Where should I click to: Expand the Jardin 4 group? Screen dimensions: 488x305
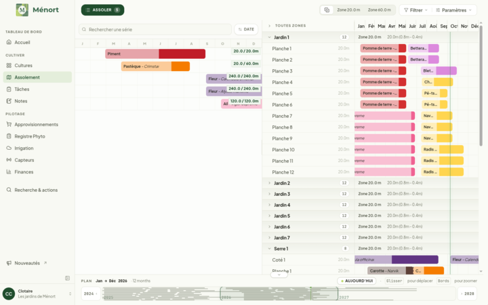pos(270,205)
